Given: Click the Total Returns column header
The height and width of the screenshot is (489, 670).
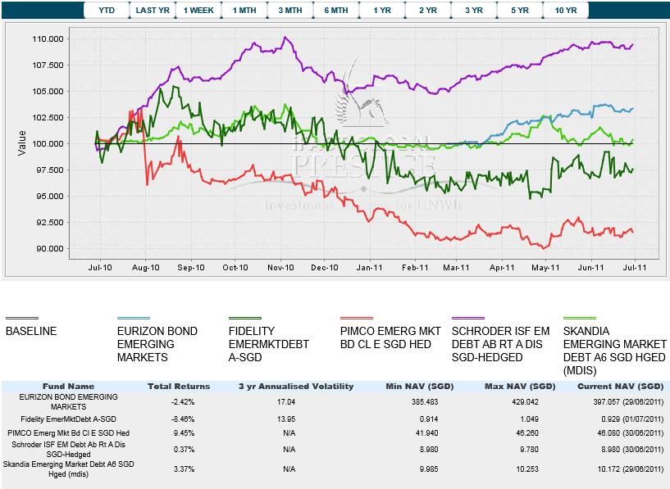Looking at the screenshot, I should click(x=179, y=386).
